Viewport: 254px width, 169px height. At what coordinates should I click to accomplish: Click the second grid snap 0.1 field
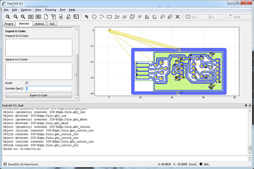coord(218,17)
